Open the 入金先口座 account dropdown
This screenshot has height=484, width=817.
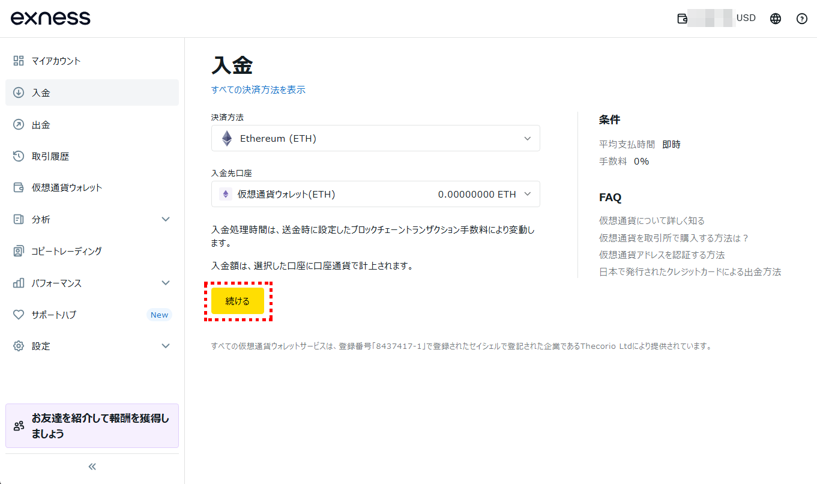tap(375, 193)
